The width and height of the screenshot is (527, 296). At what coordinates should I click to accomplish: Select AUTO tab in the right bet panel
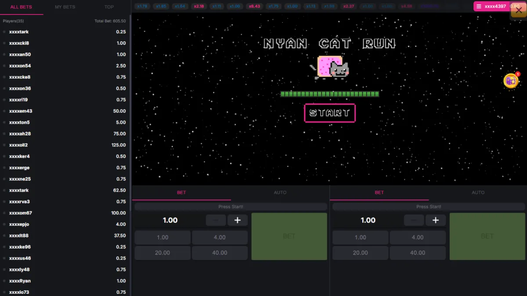(x=478, y=193)
